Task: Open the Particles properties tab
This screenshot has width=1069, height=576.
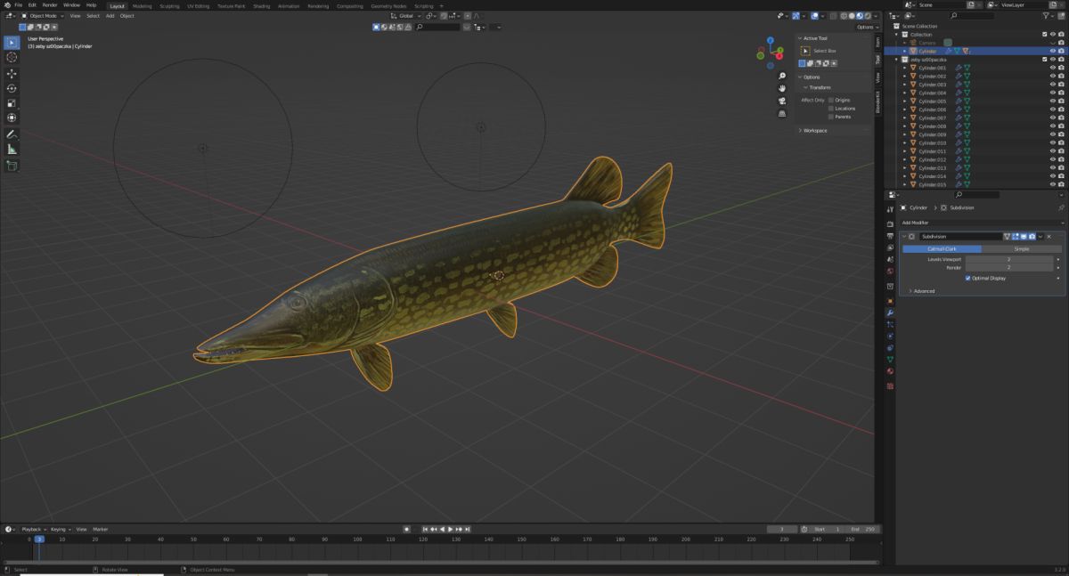Action: (890, 324)
